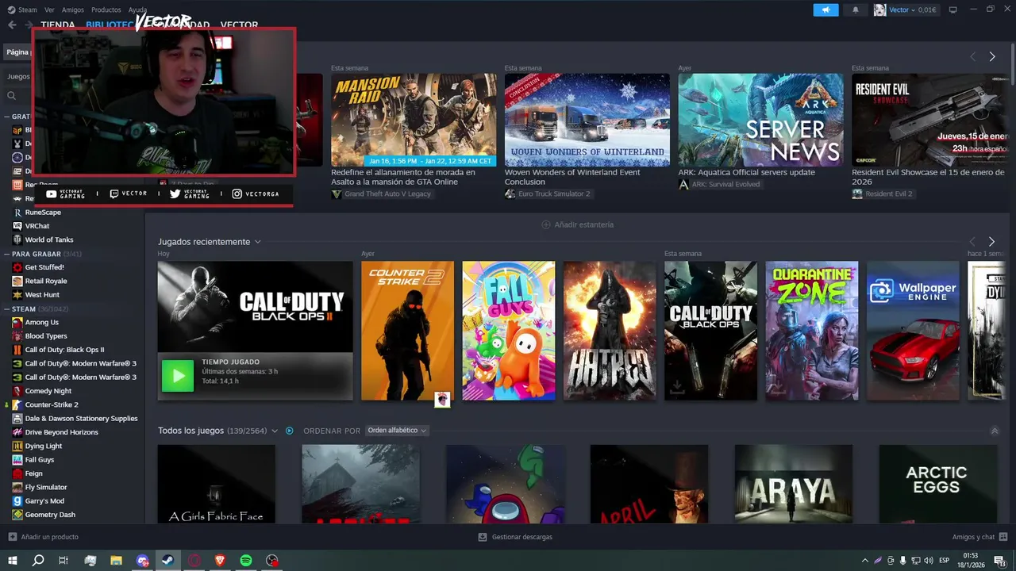Collapse PARA GRABAR category
Image resolution: width=1016 pixels, height=571 pixels.
6,254
